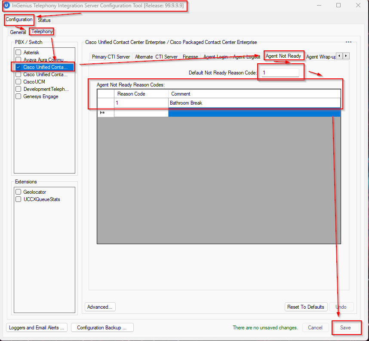Viewport: 369px width, 341px height.
Task: Switch to the Status tab
Action: click(x=44, y=20)
